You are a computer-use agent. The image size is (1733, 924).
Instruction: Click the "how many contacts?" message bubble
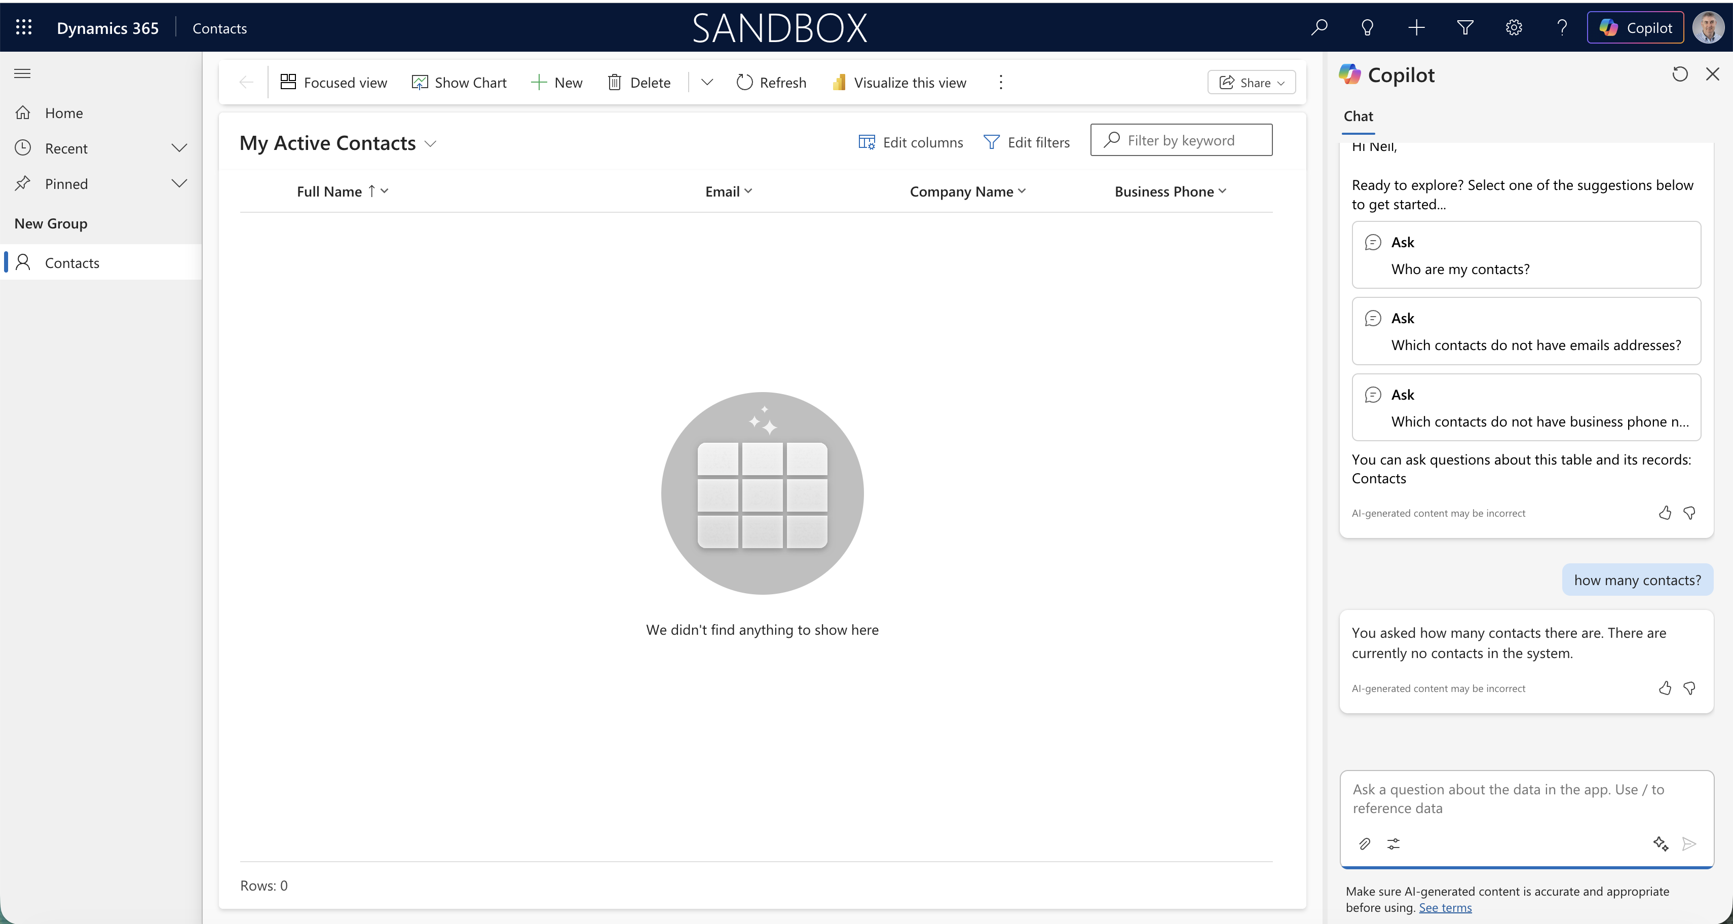1637,581
